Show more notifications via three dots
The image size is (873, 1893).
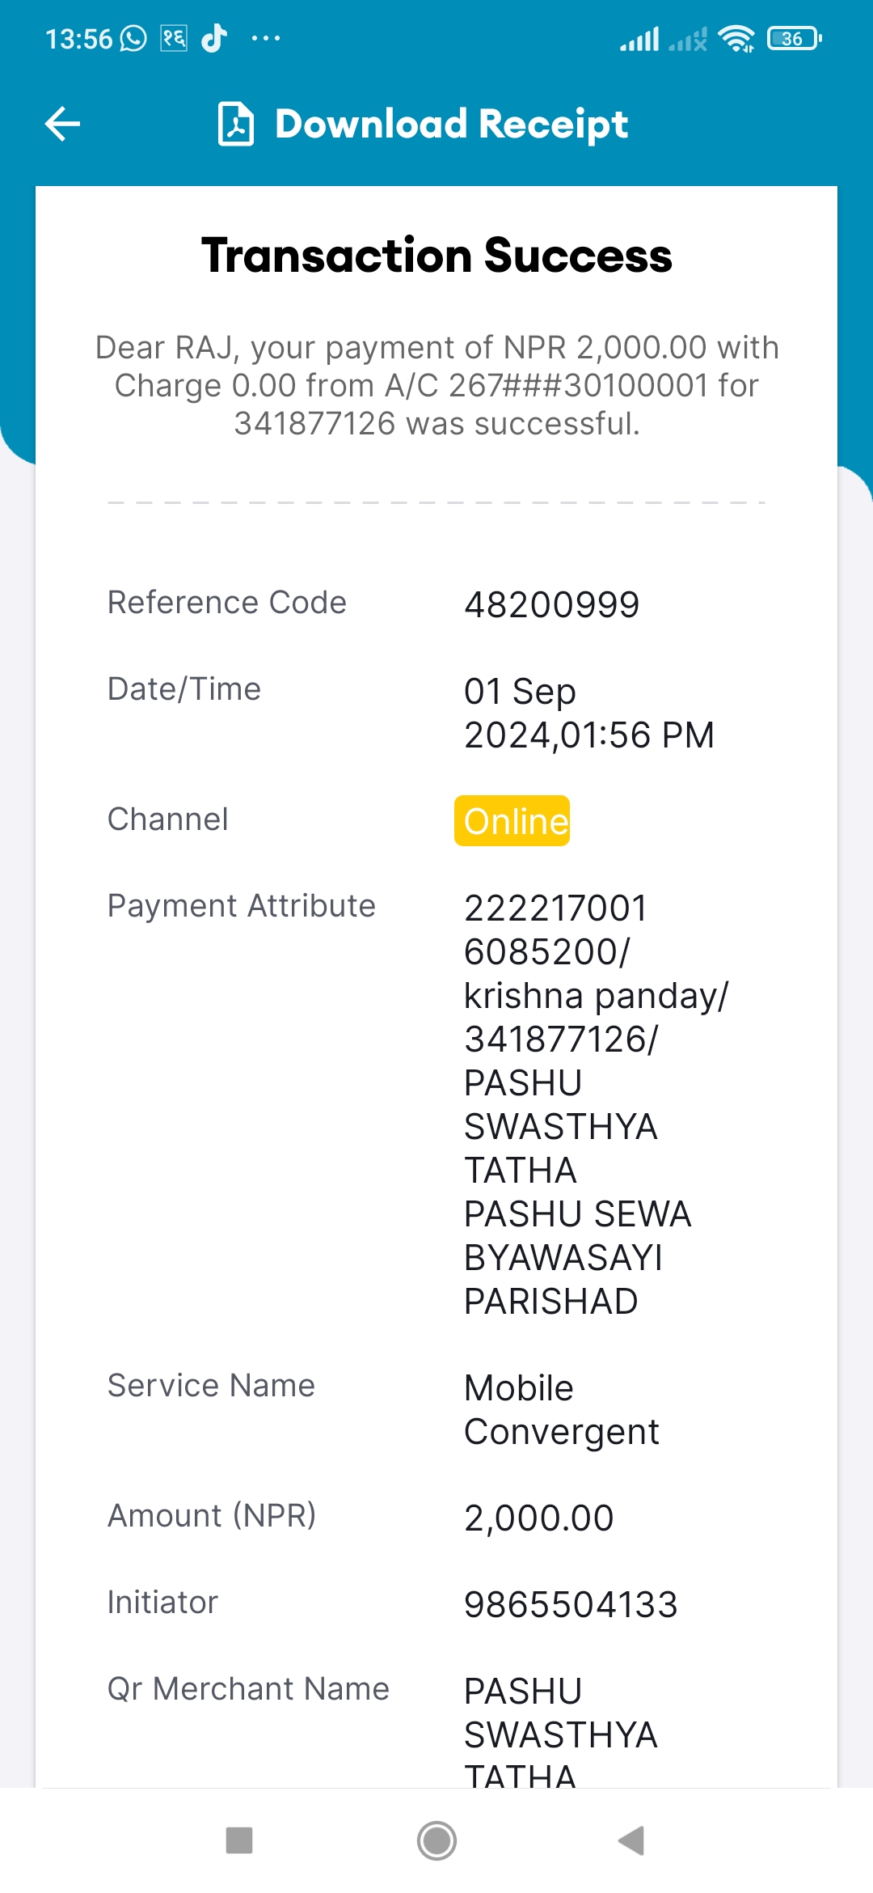[x=266, y=38]
